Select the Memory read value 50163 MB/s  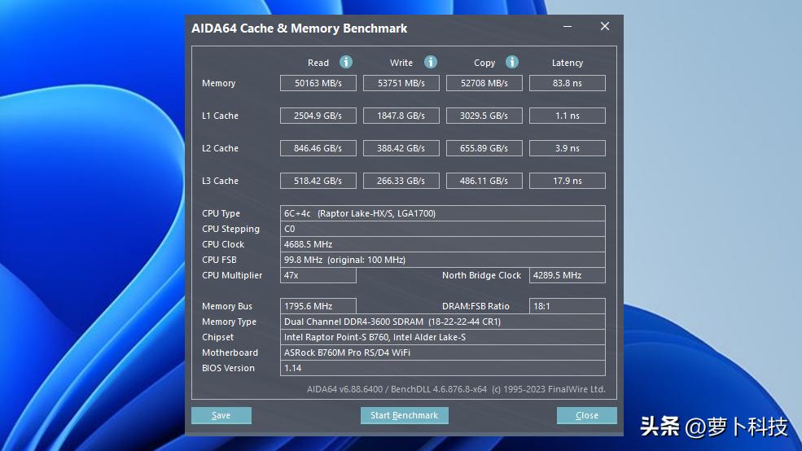pos(318,83)
